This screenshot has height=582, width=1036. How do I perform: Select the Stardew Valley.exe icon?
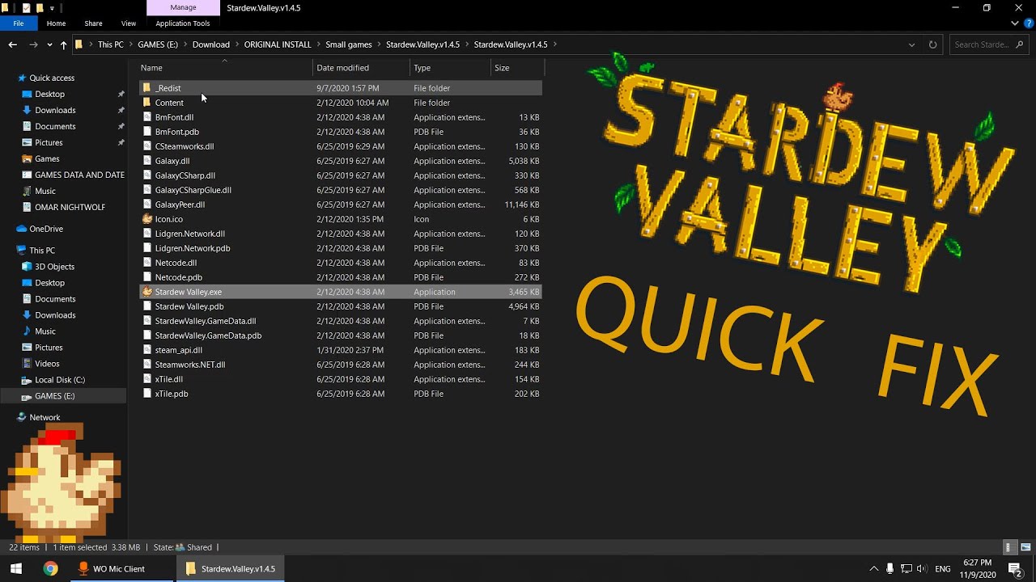pos(146,292)
